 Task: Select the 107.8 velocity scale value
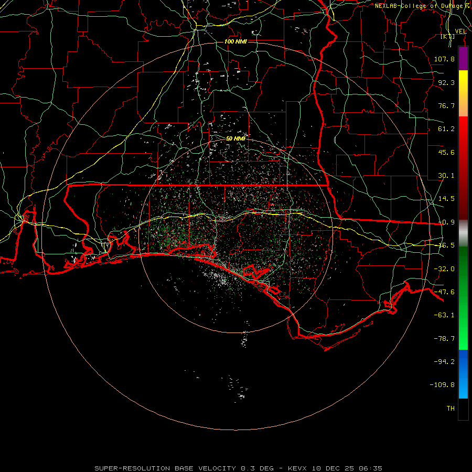tap(444, 59)
